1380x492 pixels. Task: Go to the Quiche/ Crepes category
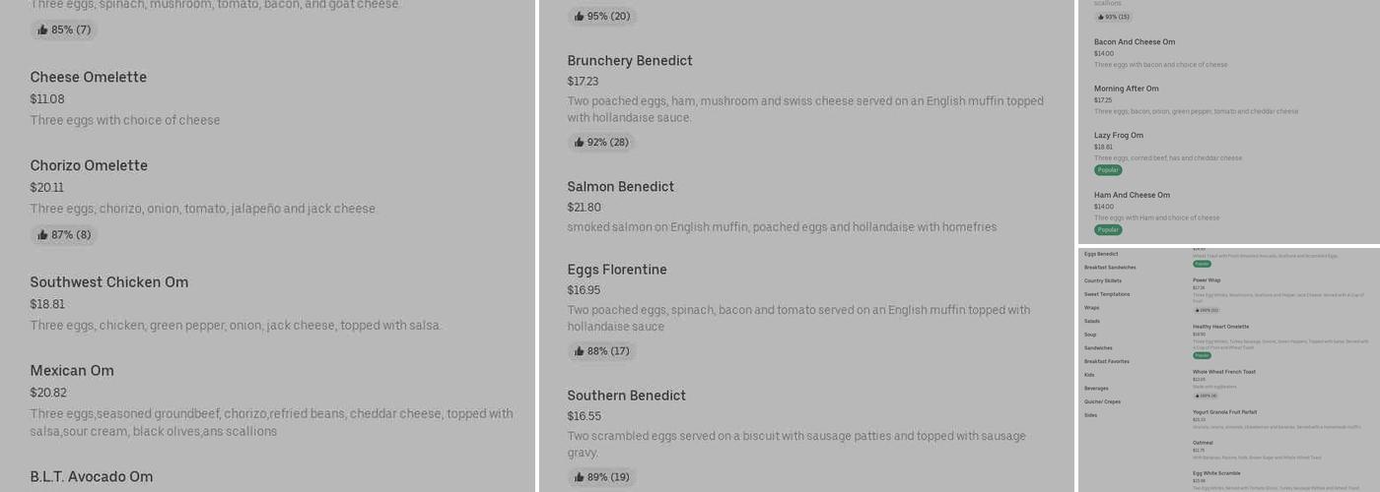pos(1102,401)
